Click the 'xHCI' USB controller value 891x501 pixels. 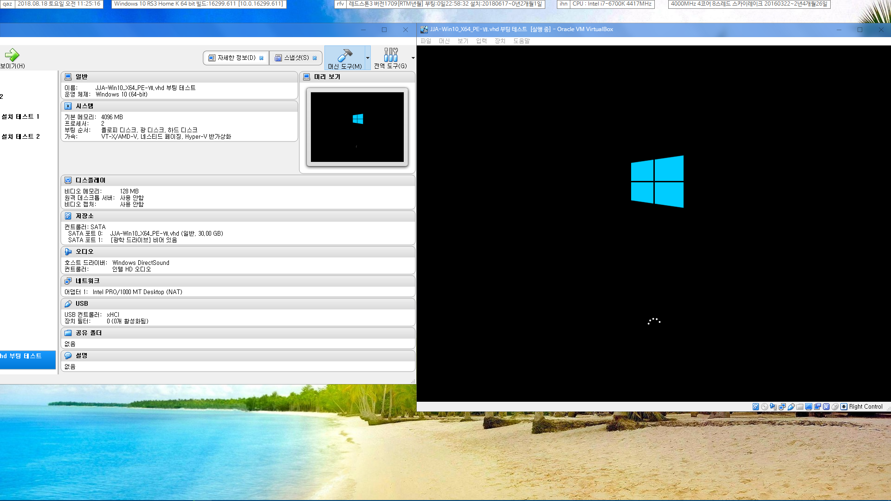pos(113,315)
